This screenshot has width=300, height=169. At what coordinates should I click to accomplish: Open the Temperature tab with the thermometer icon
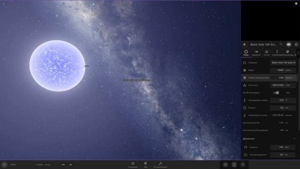pyautogui.click(x=277, y=53)
